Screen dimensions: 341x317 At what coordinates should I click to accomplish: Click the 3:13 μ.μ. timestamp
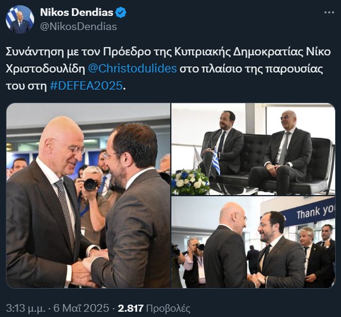point(26,308)
